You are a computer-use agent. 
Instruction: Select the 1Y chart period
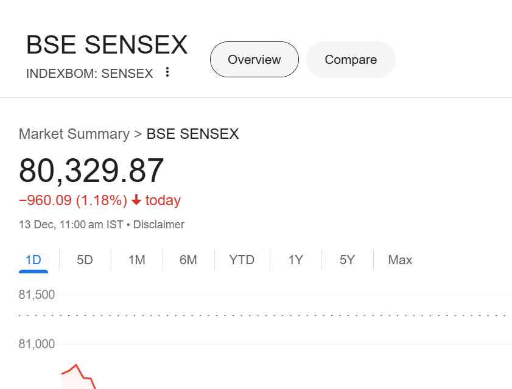coord(295,259)
